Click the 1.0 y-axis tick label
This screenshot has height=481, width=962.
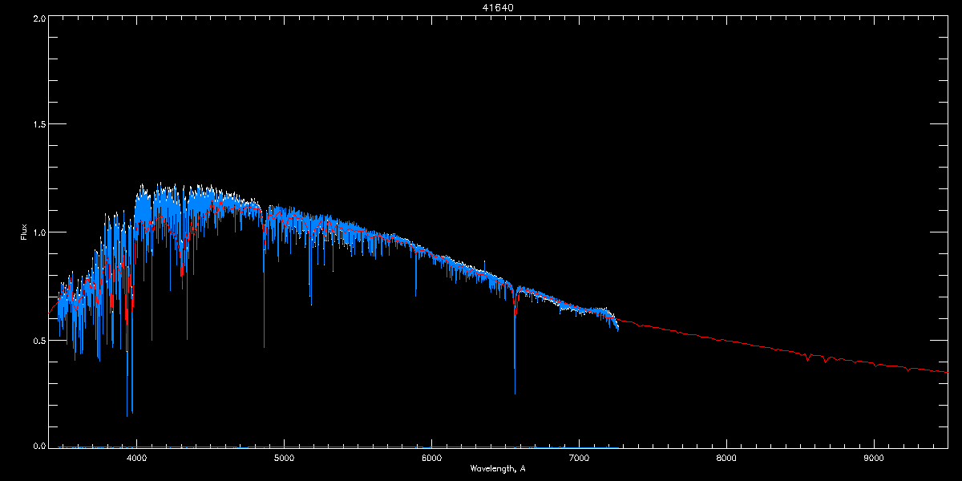(39, 232)
